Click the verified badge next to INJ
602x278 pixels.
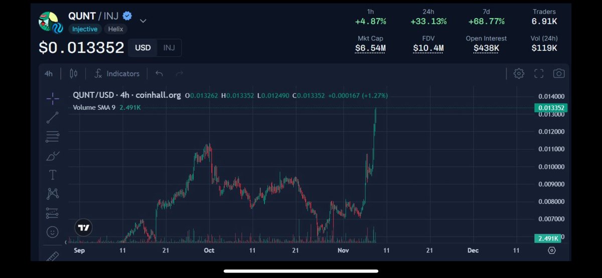127,16
